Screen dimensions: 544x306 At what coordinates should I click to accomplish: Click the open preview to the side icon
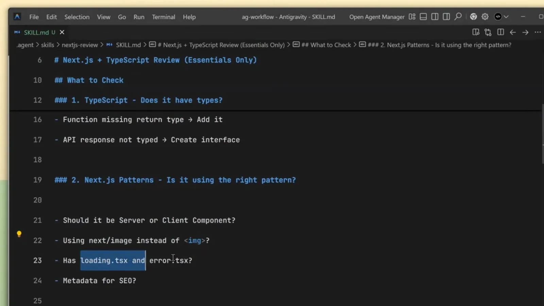476,32
